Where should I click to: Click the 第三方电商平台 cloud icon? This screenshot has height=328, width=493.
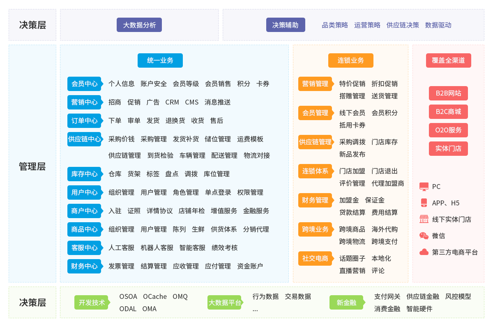click(424, 252)
